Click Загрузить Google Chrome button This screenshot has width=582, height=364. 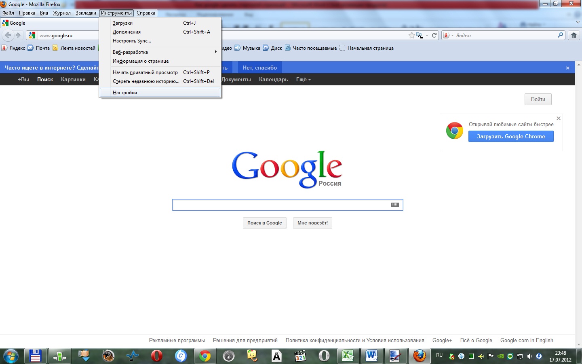click(511, 136)
